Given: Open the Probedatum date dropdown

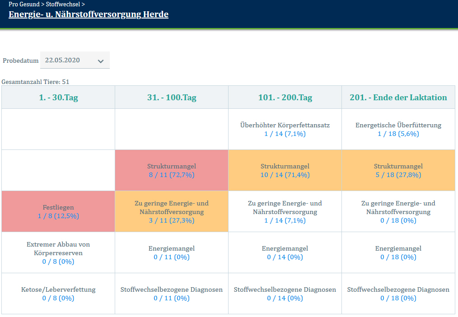Looking at the screenshot, I should pos(75,61).
